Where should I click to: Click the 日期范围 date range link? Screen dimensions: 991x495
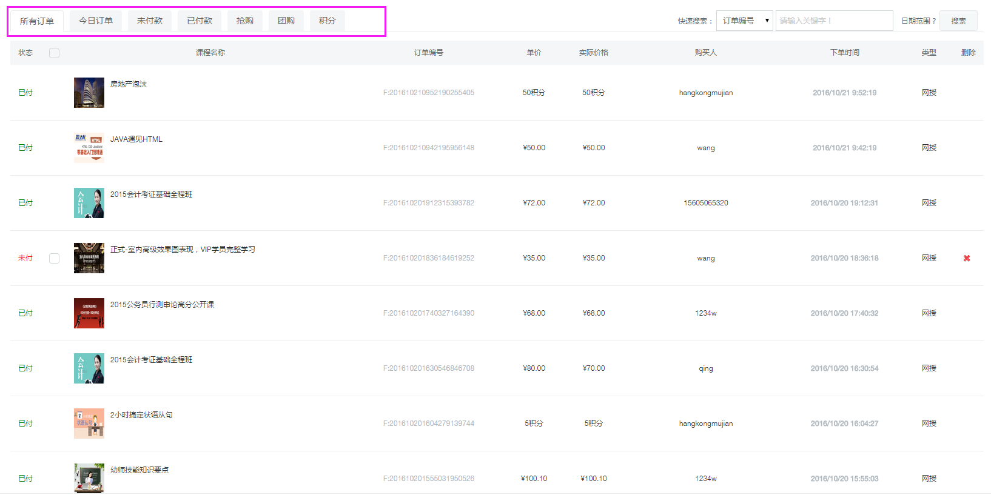[x=918, y=21]
